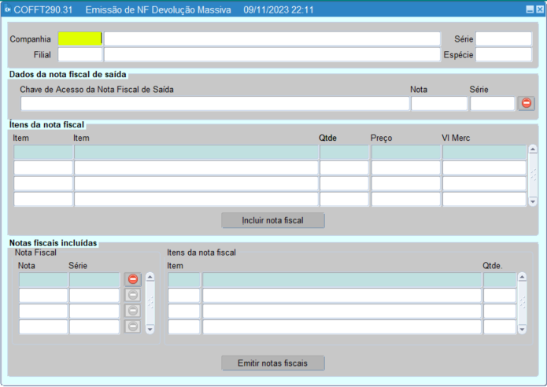Click the red remove icon beside the outgoing invoice Série field
Viewport: 547px width, 387px height.
click(x=526, y=103)
